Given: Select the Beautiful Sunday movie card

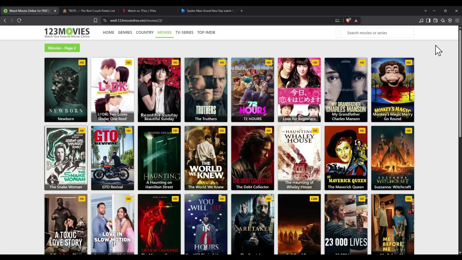Looking at the screenshot, I should pos(159,90).
